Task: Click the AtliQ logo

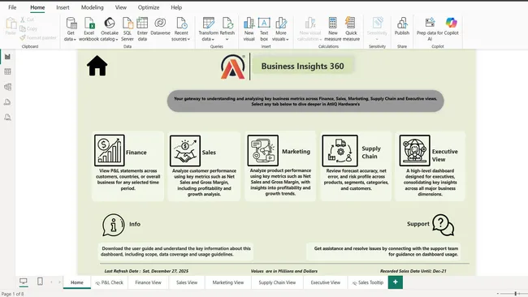Action: click(x=232, y=67)
